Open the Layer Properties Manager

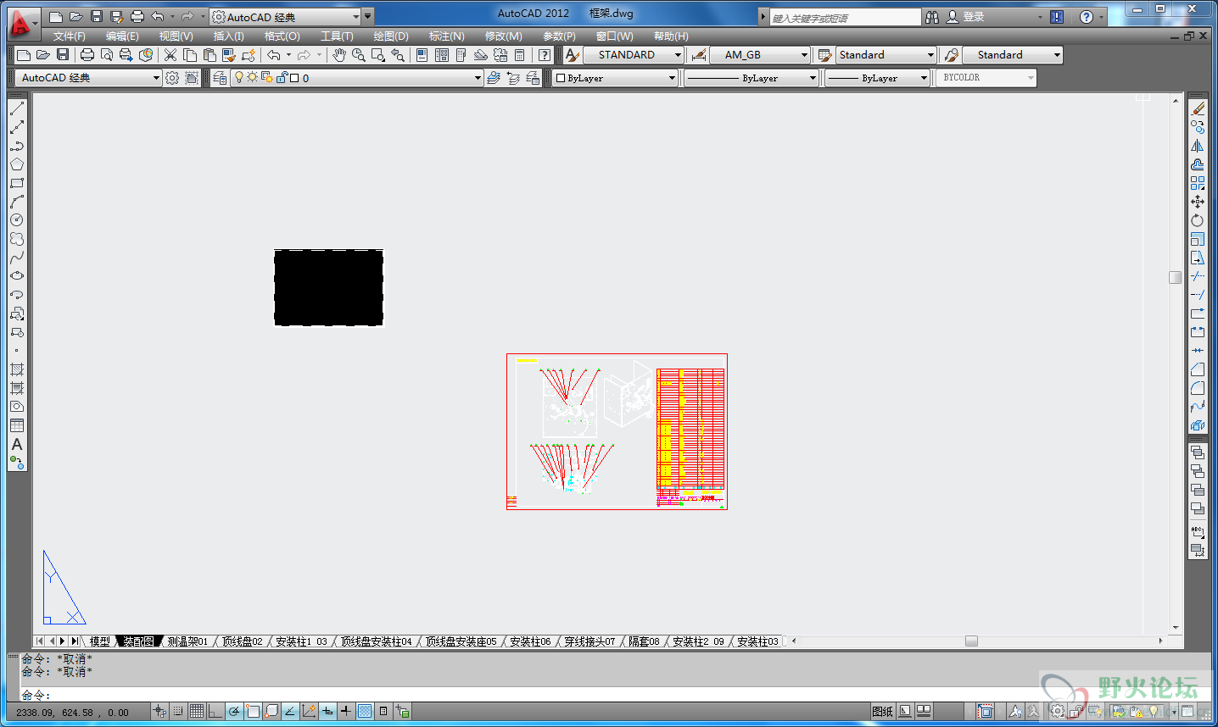[220, 78]
